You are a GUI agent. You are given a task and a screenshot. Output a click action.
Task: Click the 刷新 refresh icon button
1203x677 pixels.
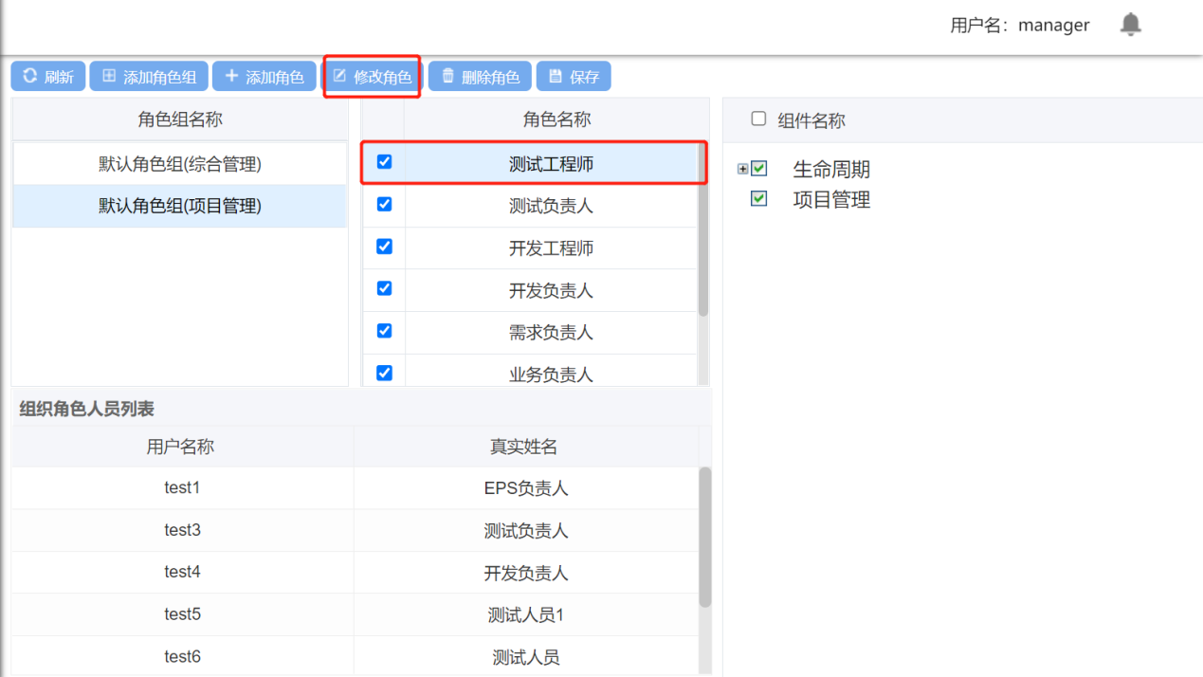click(x=48, y=77)
